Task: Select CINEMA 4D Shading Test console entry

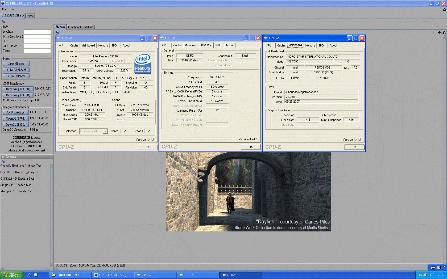Action: [17, 179]
